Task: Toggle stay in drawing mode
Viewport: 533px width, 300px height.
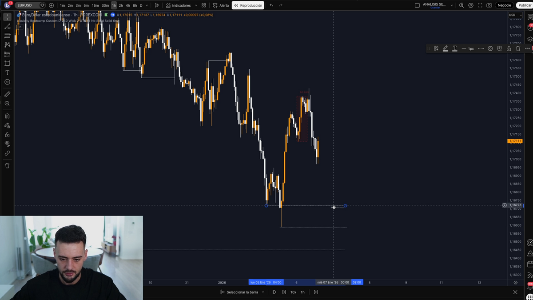Action: point(7,125)
